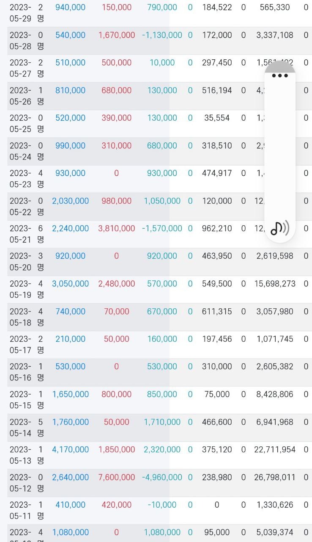Select the 4,170,000 deposit on 05-13
The height and width of the screenshot is (542, 312).
point(71,450)
